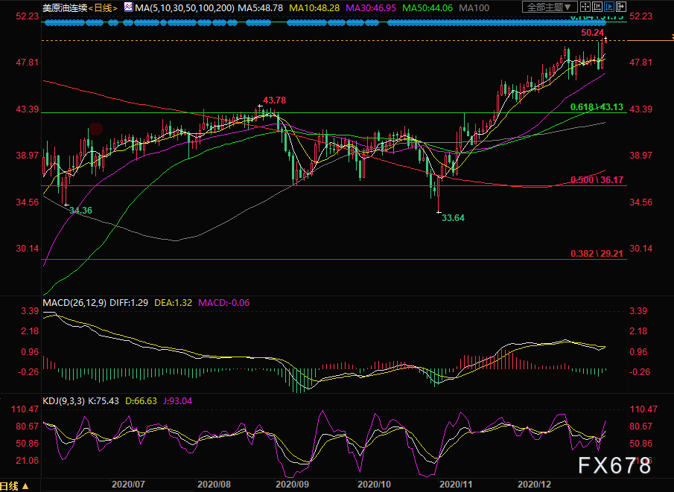The height and width of the screenshot is (492, 674).
Task: Expand the 日线 period selector at bottom-left
Action: coord(16,485)
